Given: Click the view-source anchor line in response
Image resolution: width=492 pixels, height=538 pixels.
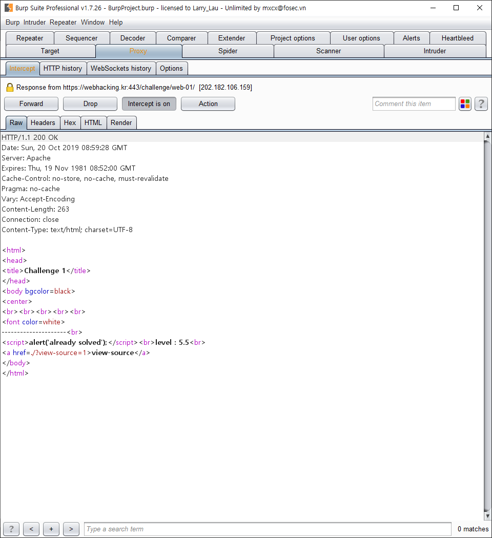Looking at the screenshot, I should pos(76,353).
